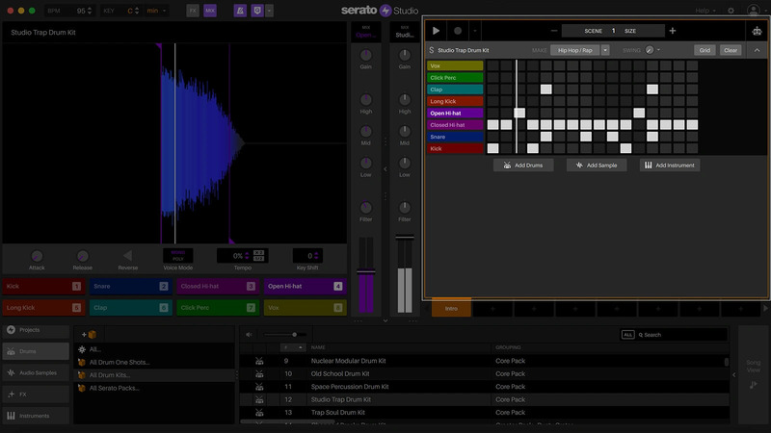Switch to the Audio Samples library tab
Viewport: 771px width, 433px height.
pos(36,372)
